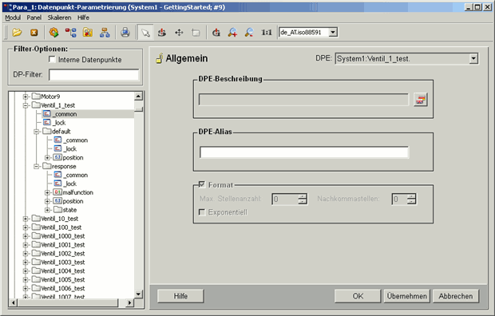The image size is (495, 316).
Task: Expand the malfunction node
Action: coord(47,192)
